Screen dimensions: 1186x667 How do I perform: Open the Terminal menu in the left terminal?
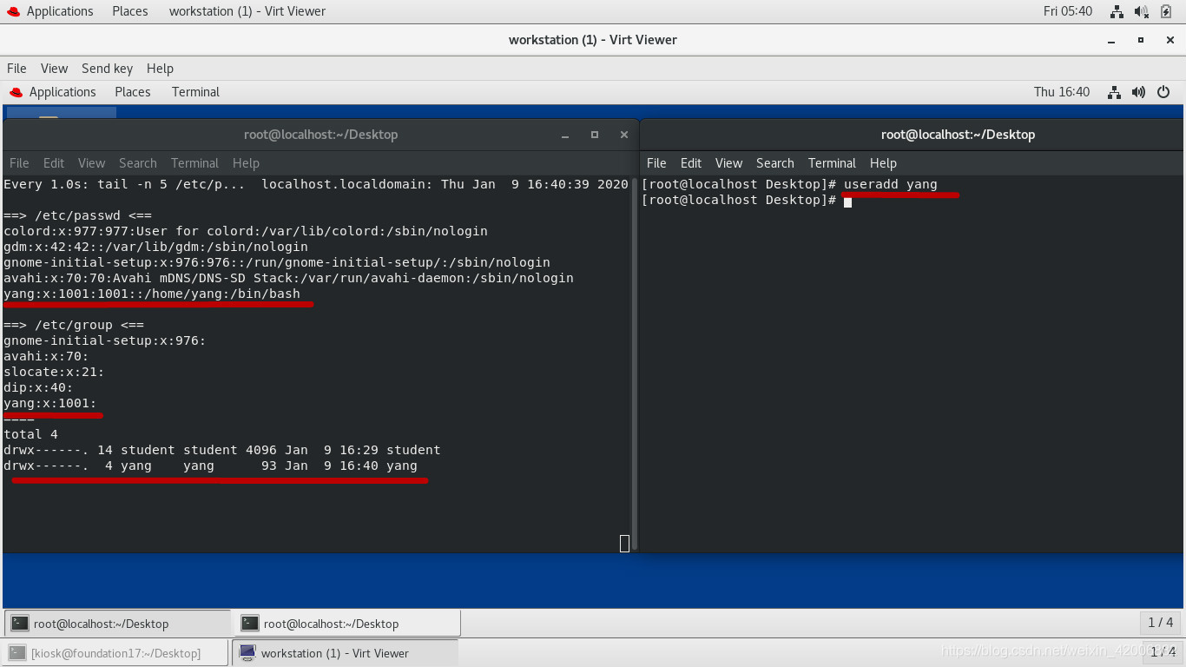pos(194,163)
